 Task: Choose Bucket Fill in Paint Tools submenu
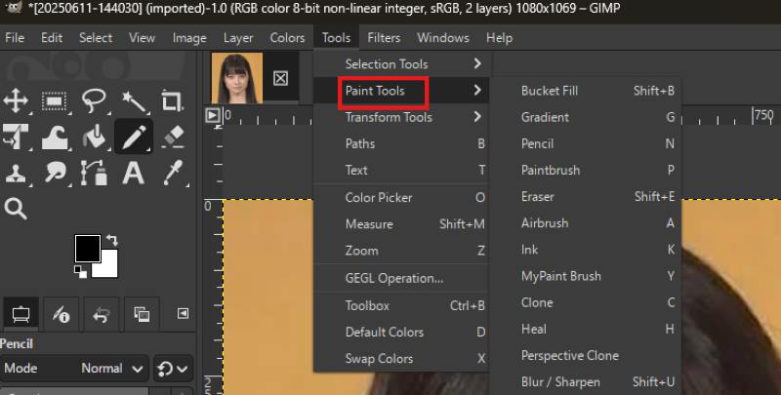pyautogui.click(x=586, y=91)
